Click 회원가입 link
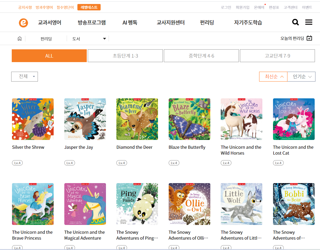This screenshot has height=250, width=320. pos(242,7)
